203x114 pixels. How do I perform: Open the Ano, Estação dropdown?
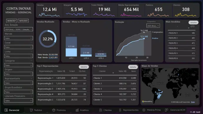pyautogui.click(x=19, y=29)
